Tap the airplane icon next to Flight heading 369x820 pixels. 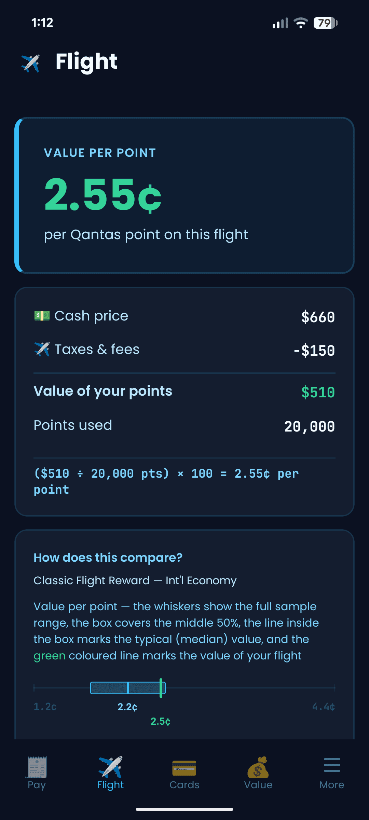pyautogui.click(x=31, y=61)
